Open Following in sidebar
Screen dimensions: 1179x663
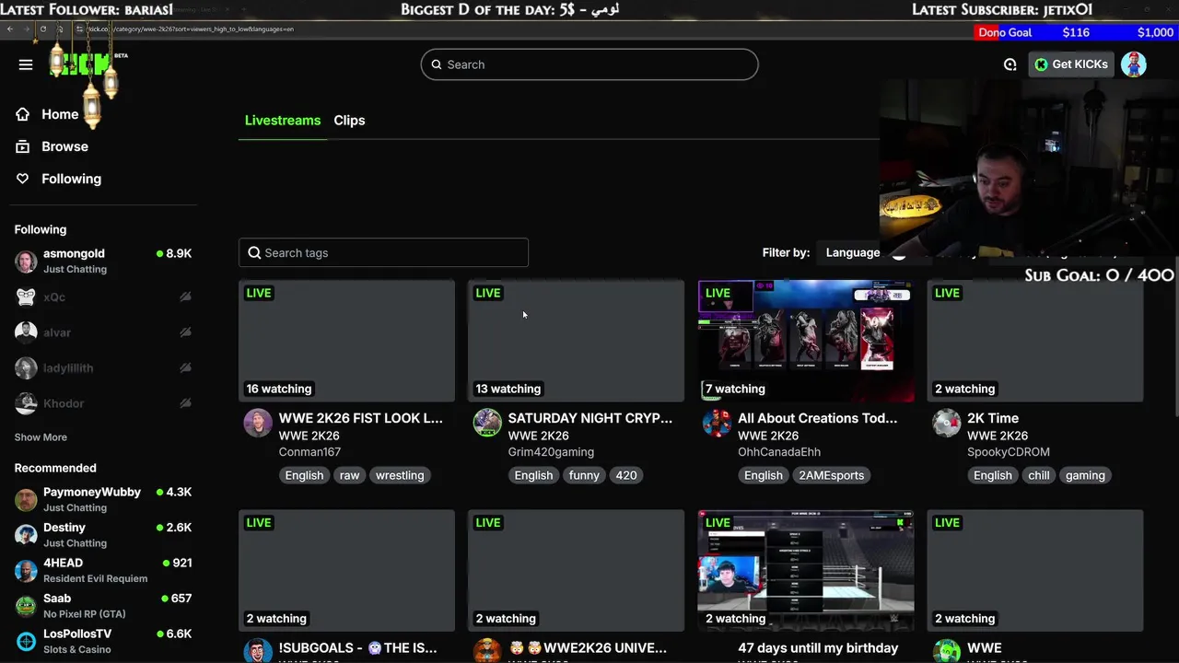(71, 179)
